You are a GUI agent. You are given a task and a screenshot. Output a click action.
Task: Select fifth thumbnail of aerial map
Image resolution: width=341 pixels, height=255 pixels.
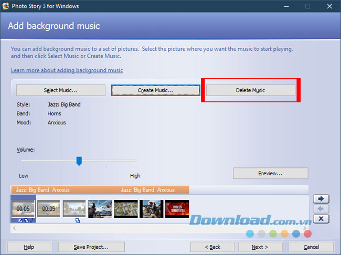click(126, 209)
